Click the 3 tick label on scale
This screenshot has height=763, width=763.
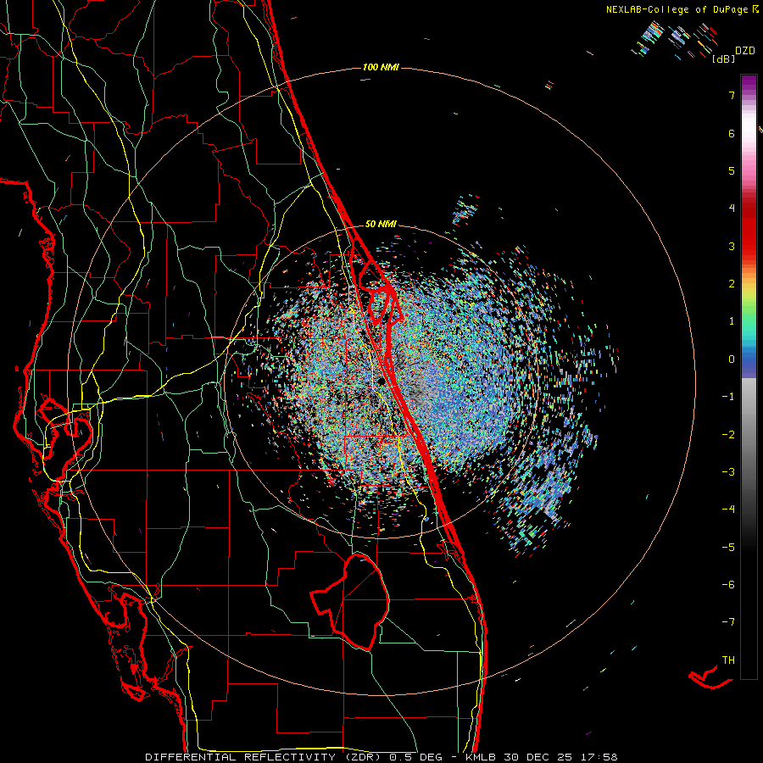pos(732,246)
